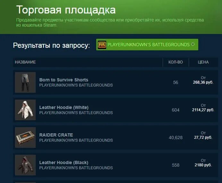Open the Leather Hoodie (White) listing title
The height and width of the screenshot is (183, 222).
[x=64, y=107]
